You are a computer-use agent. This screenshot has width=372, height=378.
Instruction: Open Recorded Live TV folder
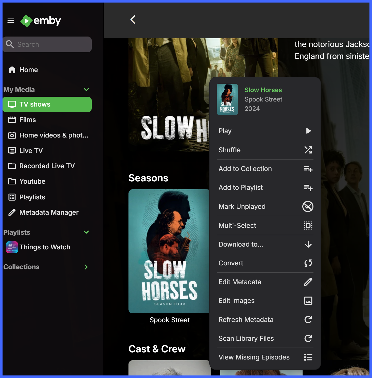pyautogui.click(x=47, y=166)
